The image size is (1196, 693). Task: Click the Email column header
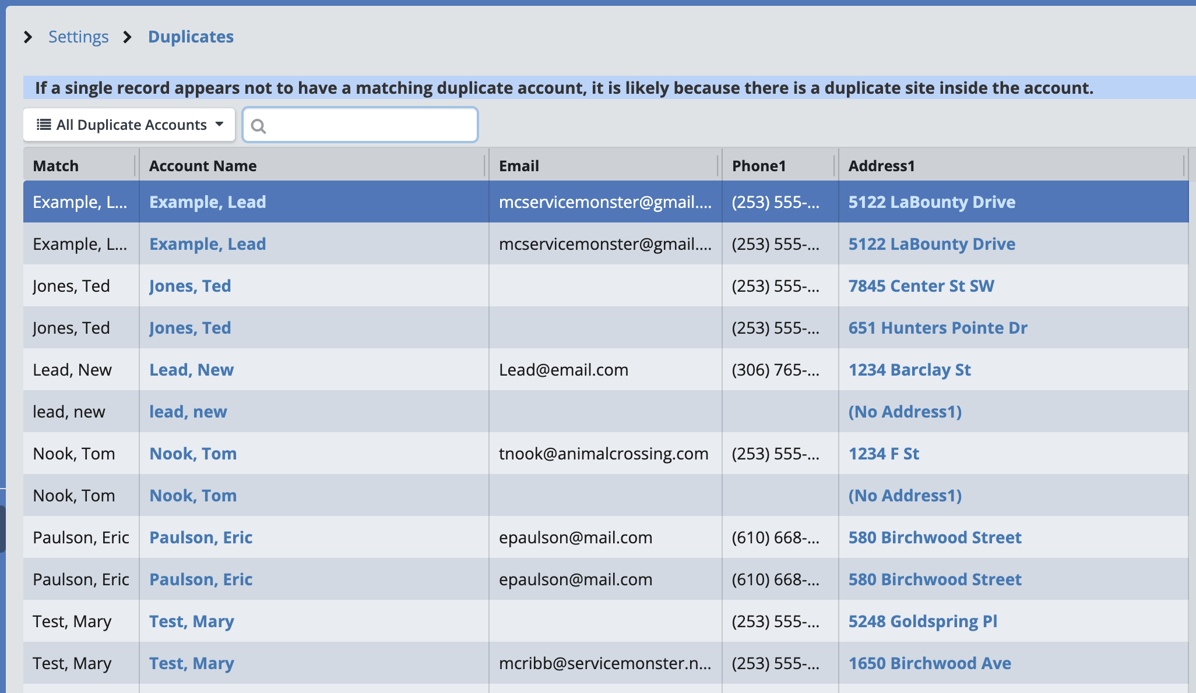point(519,166)
